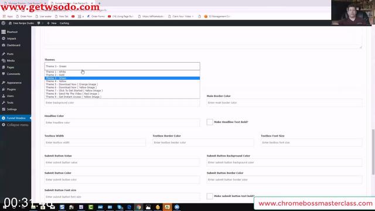The height and width of the screenshot is (211, 375).
Task: Check Make Headline Text Bold checkbox
Action: coord(210,122)
